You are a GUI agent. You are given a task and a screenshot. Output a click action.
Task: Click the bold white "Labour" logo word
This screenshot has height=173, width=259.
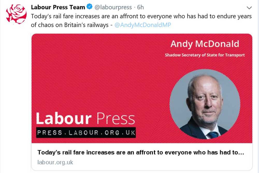coord(63,119)
